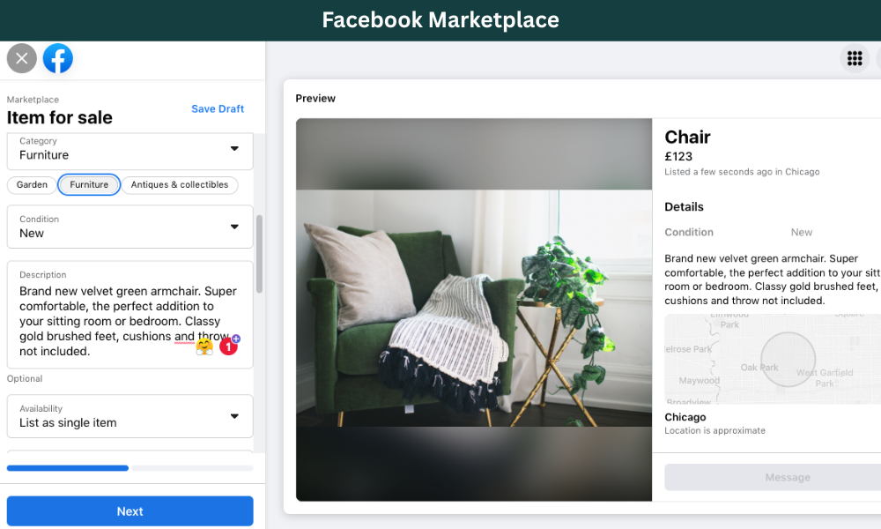Click the form panel scrollbar
This screenshot has height=529, width=881.
point(259,254)
